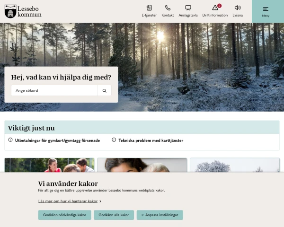Open the E-tjänster icon in header
The height and width of the screenshot is (227, 284).
tap(149, 8)
